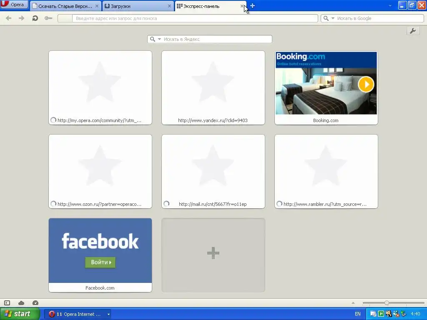Screen dimensions: 427x320
Task: Click the EN language indicator
Action: pyautogui.click(x=357, y=314)
